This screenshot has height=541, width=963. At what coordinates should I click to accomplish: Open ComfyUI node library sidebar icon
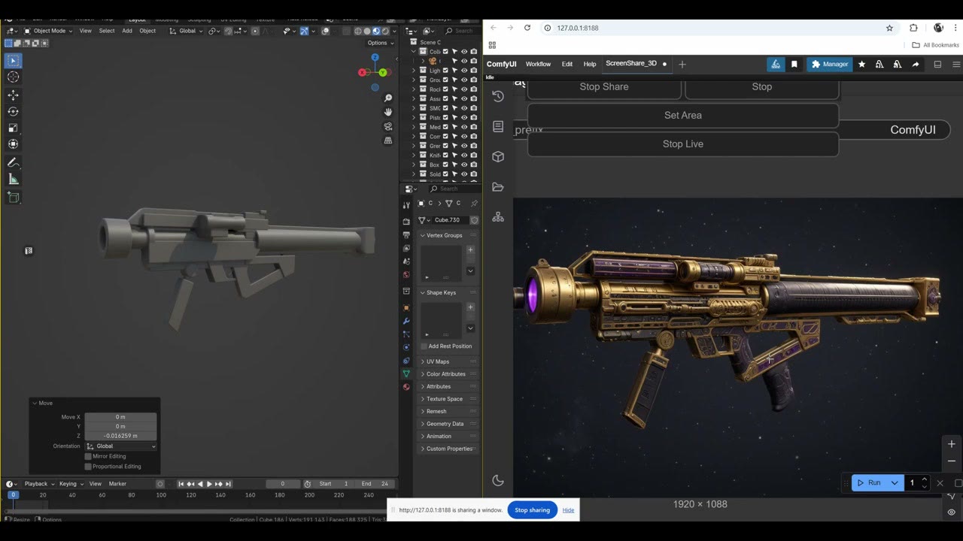pyautogui.click(x=498, y=126)
